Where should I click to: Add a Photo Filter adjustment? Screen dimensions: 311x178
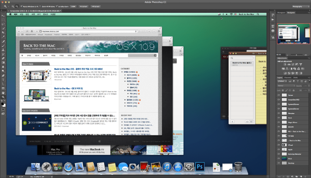[x=295, y=69]
